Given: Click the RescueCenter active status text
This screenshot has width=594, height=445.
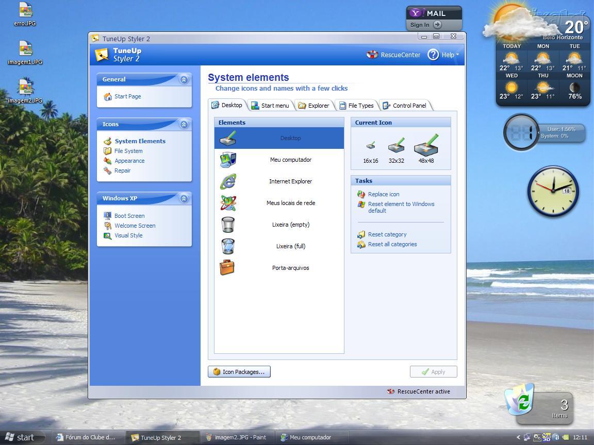Looking at the screenshot, I should [423, 391].
